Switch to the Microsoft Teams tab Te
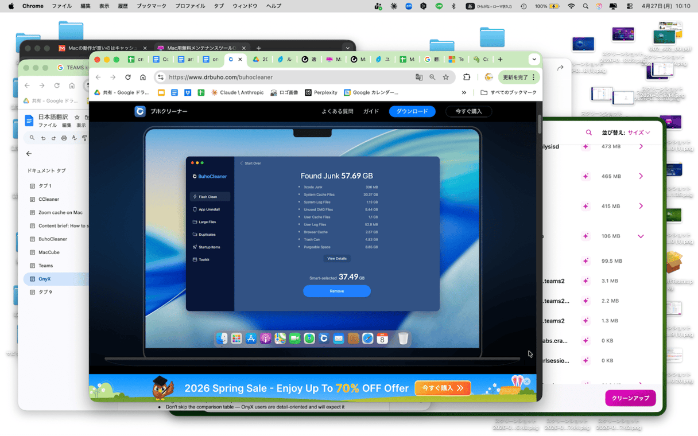Viewport: 698px width, 436px height. coord(457,59)
